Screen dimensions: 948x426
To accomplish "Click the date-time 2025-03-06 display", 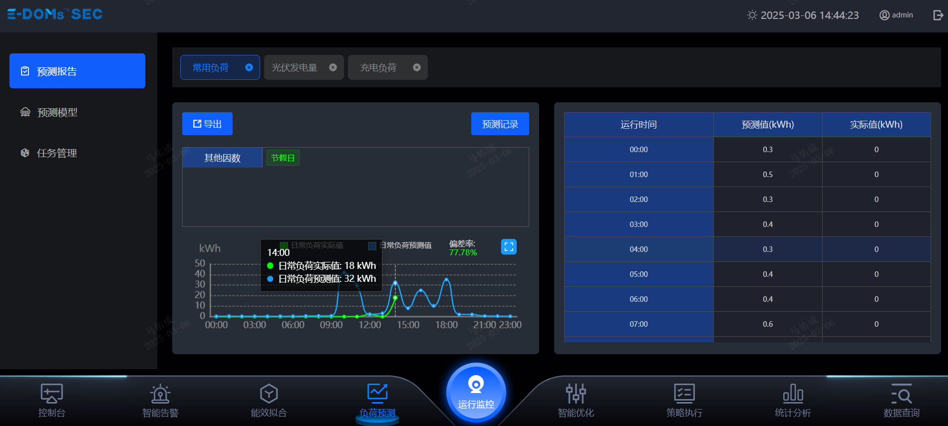I will [x=810, y=15].
